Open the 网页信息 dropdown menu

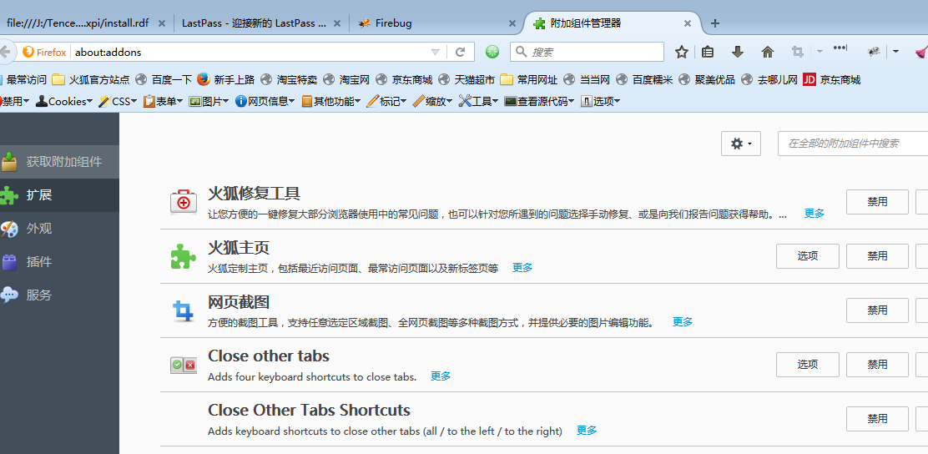265,101
